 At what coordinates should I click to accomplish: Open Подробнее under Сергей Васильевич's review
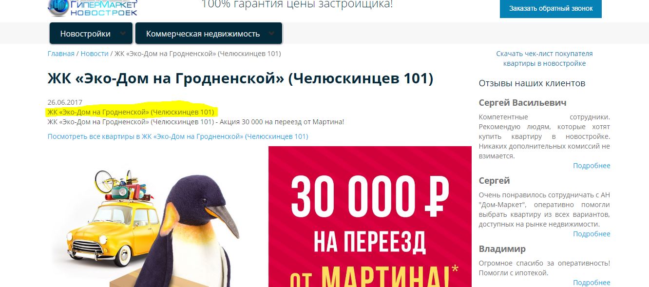click(592, 166)
